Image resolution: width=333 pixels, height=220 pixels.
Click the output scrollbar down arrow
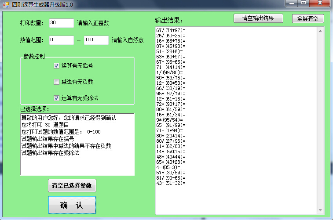point(320,210)
